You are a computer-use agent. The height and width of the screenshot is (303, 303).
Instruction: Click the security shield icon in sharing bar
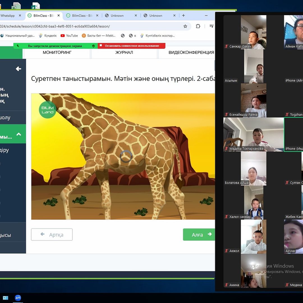pos(93,46)
